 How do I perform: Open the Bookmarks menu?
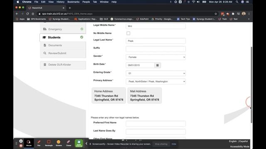coord(73,2)
